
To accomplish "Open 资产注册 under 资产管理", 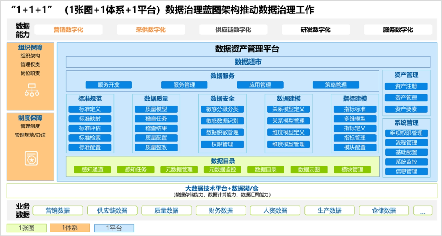I will click(406, 87).
